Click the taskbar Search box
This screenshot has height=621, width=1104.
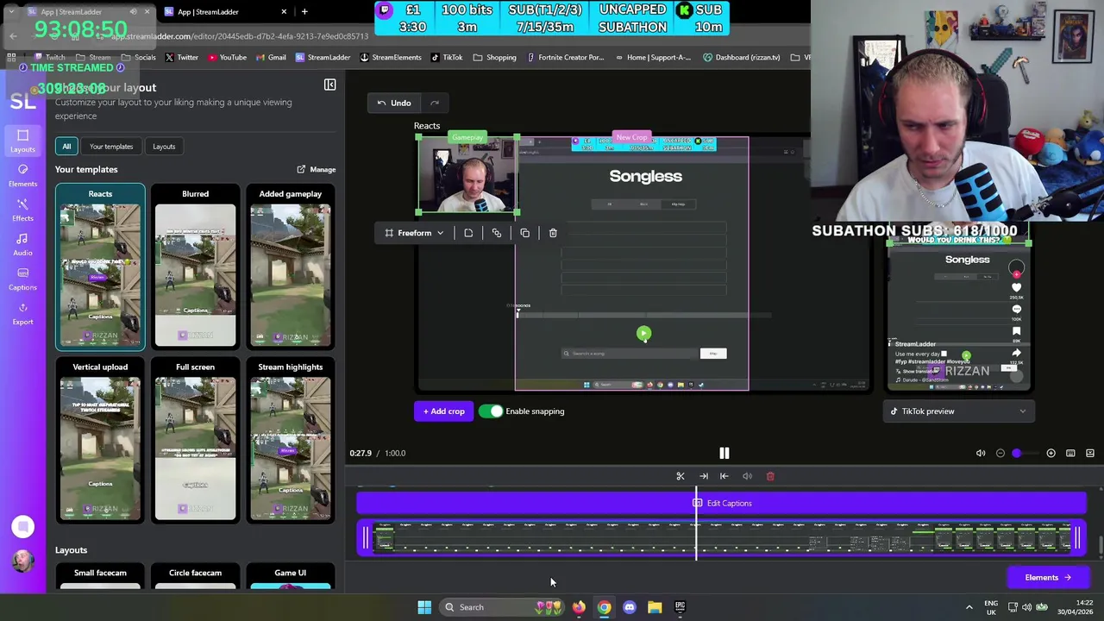502,607
